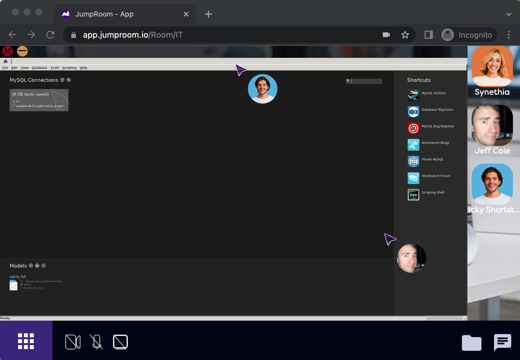Viewport: 520px width, 360px height.
Task: Open the browser side panel icon
Action: point(429,35)
